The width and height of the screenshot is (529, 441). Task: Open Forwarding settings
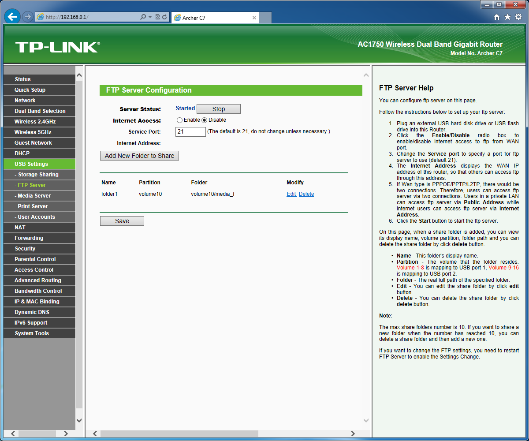coord(39,238)
